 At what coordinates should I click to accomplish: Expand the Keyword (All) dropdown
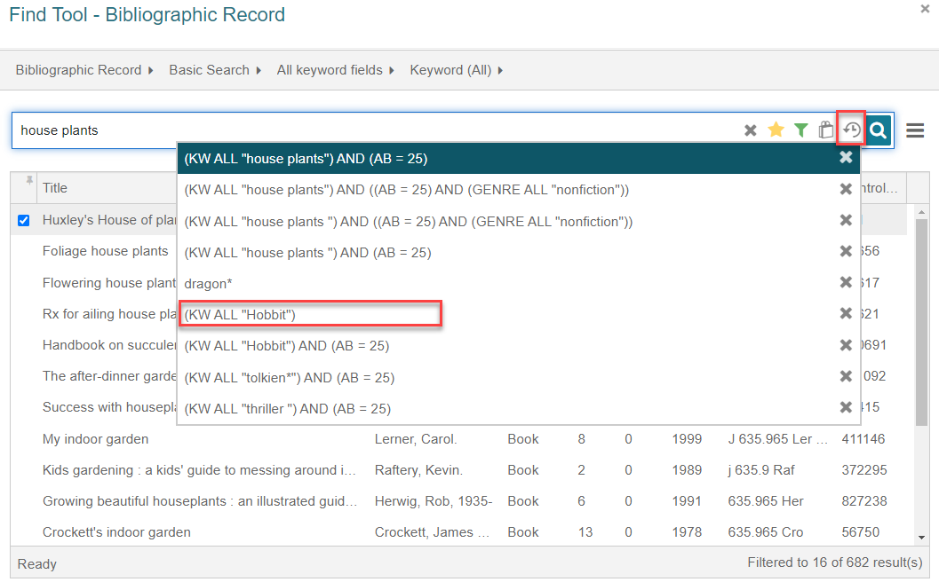click(457, 70)
